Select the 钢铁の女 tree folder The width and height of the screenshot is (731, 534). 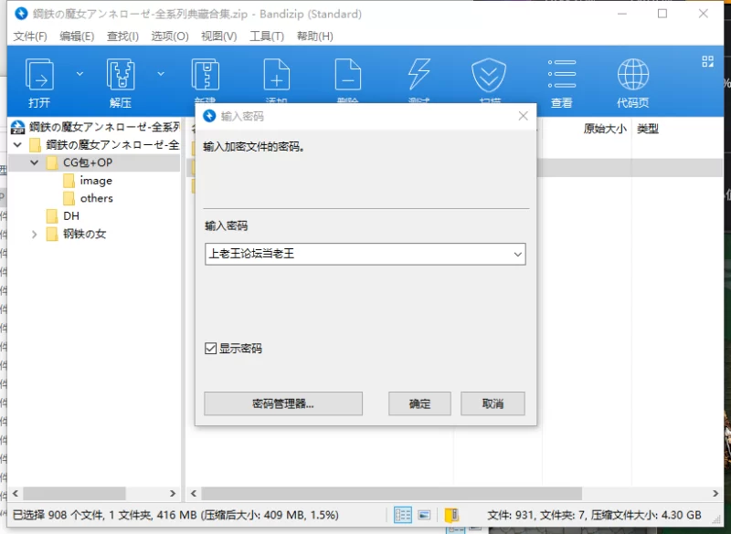[x=84, y=234]
